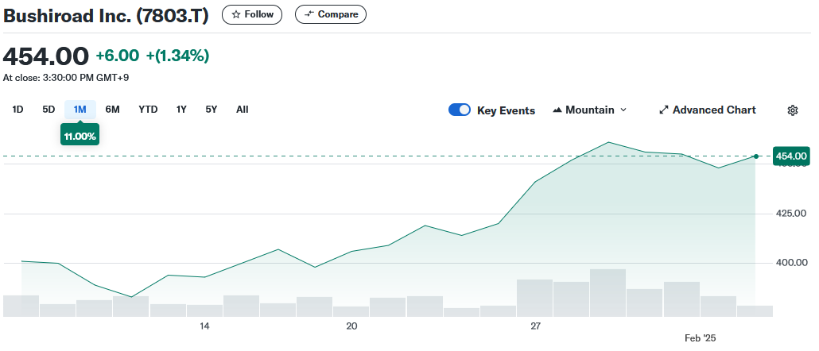This screenshot has height=351, width=819.
Task: Click the 454.00 current price label
Action: tap(791, 156)
